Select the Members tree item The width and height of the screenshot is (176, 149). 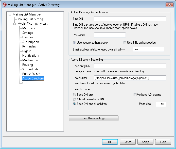[x=28, y=28]
